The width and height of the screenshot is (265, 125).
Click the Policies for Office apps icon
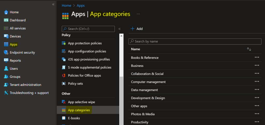pos(64,76)
